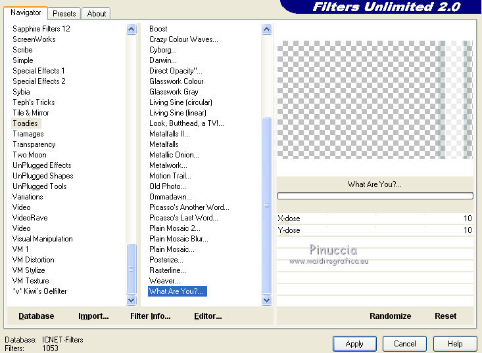Choose Look, Butthead, a TV!... filter
This screenshot has height=353, width=482.
click(187, 123)
